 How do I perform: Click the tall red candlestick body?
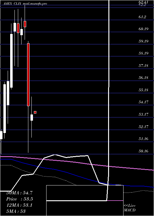28,75
